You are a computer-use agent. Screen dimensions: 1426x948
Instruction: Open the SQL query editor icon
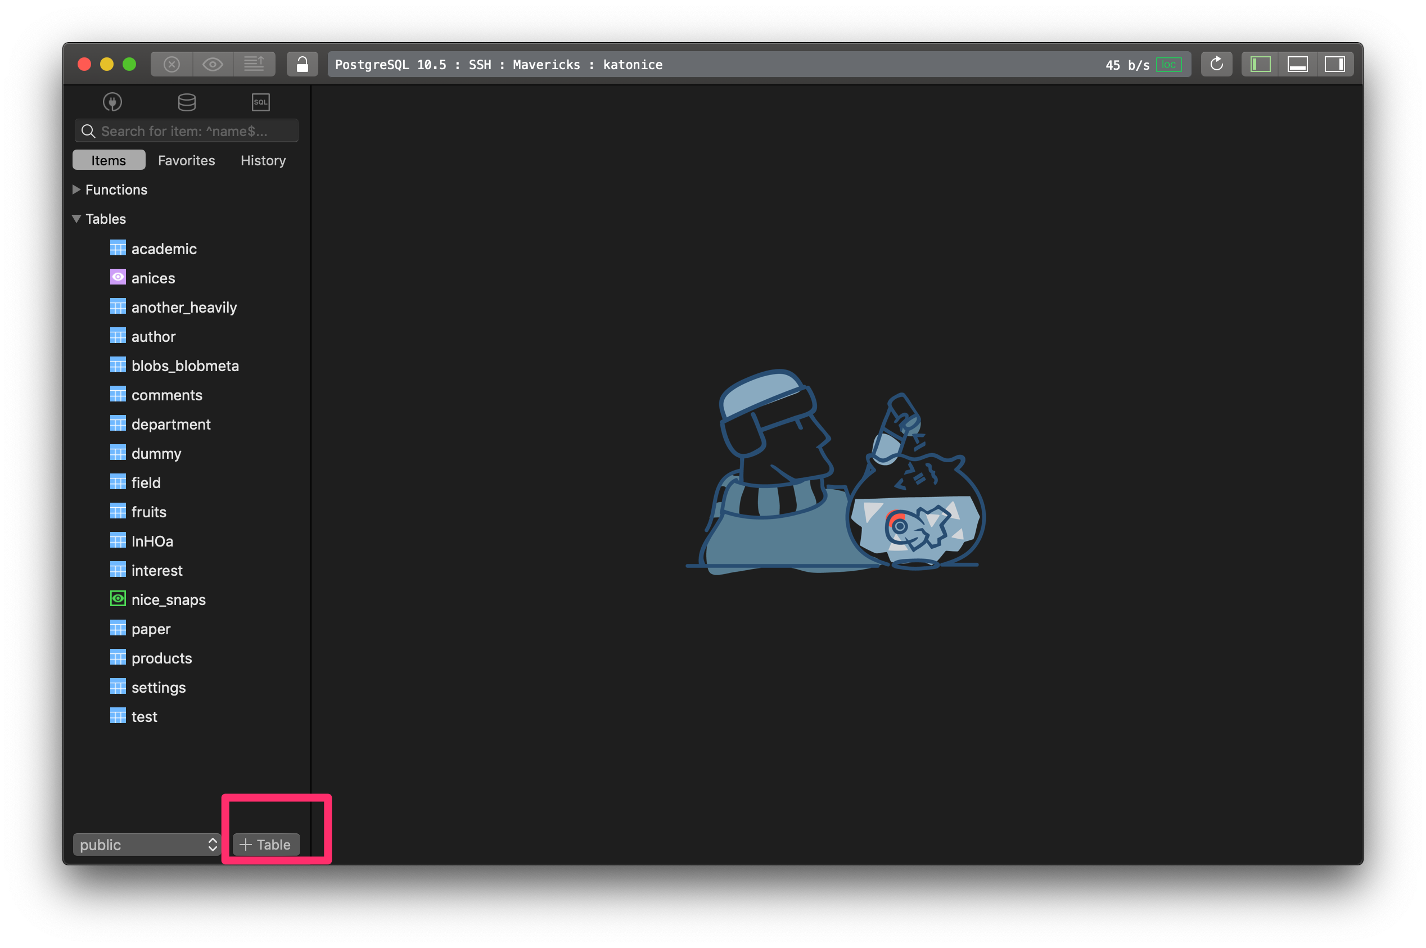click(x=260, y=102)
